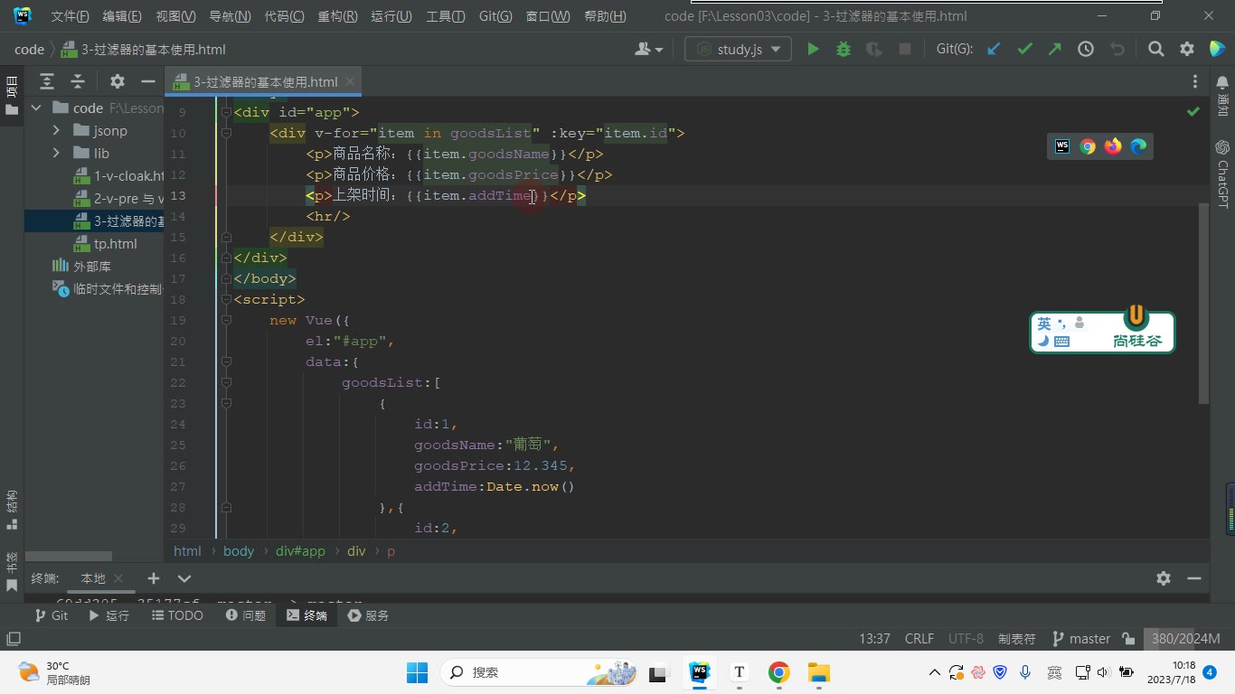Collapse the code root folder
The height and width of the screenshot is (694, 1235).
[36, 108]
